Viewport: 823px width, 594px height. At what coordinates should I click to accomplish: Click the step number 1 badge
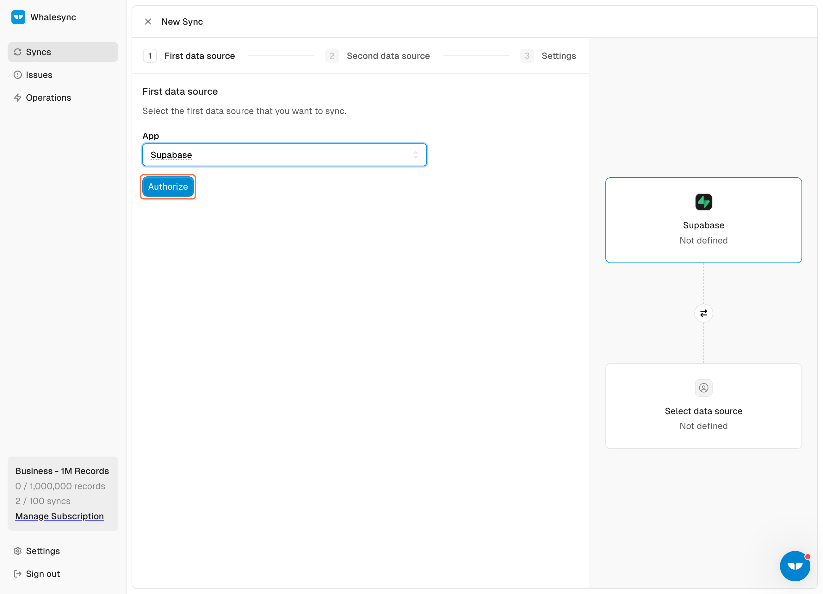tap(150, 56)
